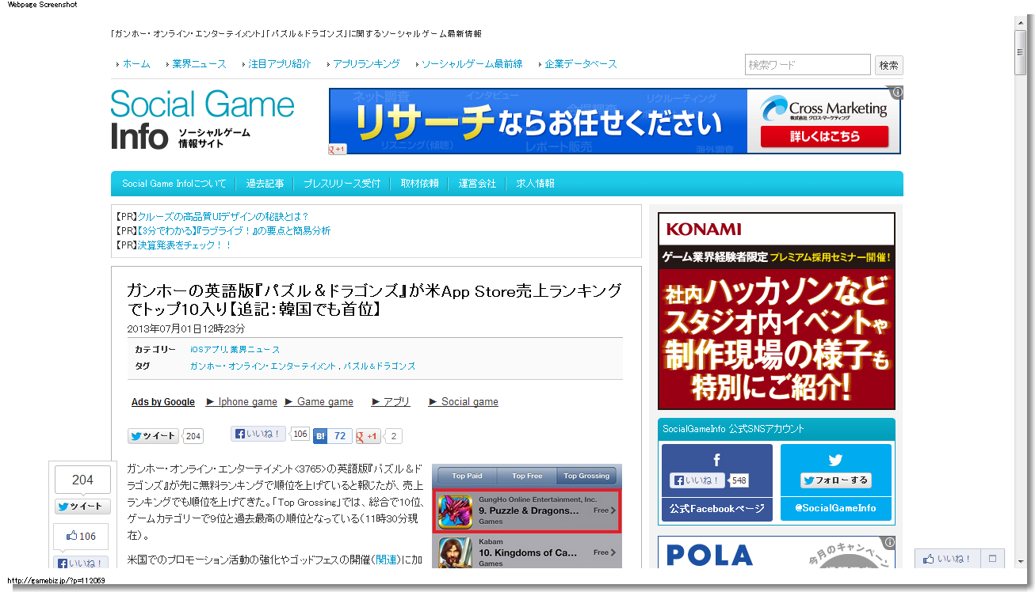Click the 検索 search button
Screen dimensions: 1035x592
coord(888,65)
